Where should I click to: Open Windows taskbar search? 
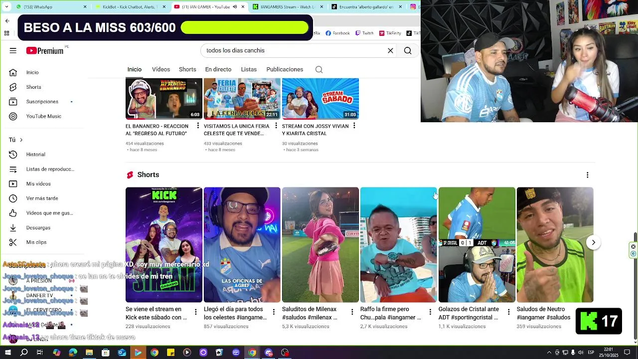[x=24, y=353]
